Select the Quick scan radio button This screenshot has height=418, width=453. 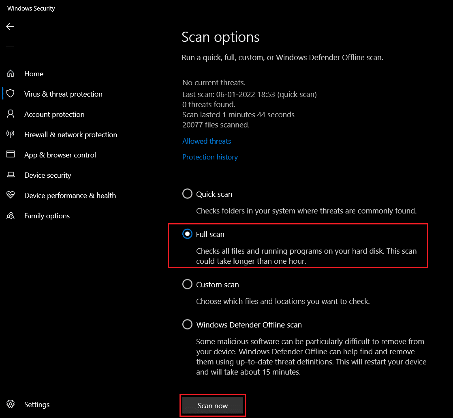coord(187,194)
